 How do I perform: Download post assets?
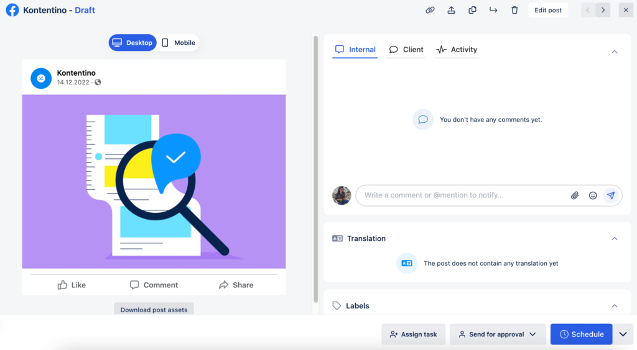(154, 310)
